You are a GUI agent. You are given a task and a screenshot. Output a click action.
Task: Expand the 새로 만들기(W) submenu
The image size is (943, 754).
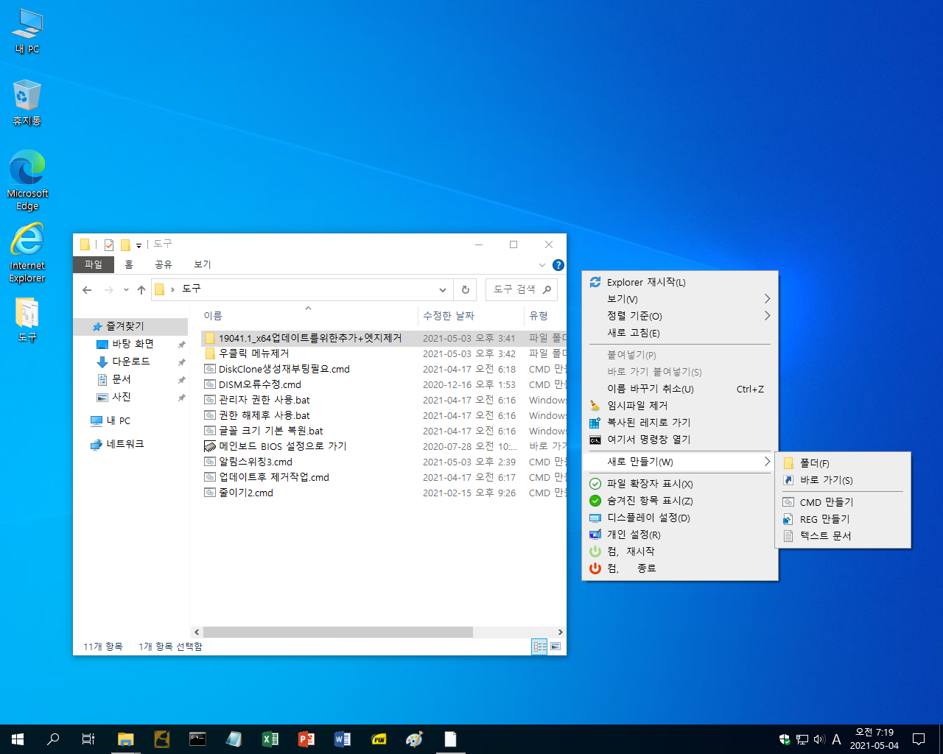coord(679,462)
